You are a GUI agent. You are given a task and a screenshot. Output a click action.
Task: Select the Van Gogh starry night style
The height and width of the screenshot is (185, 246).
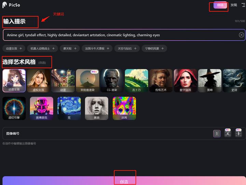[69, 108]
